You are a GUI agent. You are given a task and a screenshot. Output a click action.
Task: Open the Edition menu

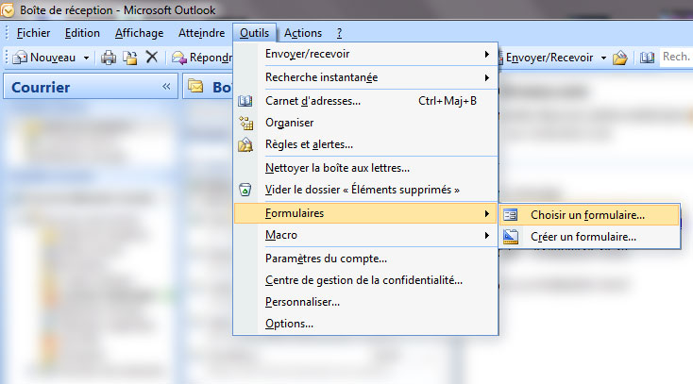(x=82, y=33)
